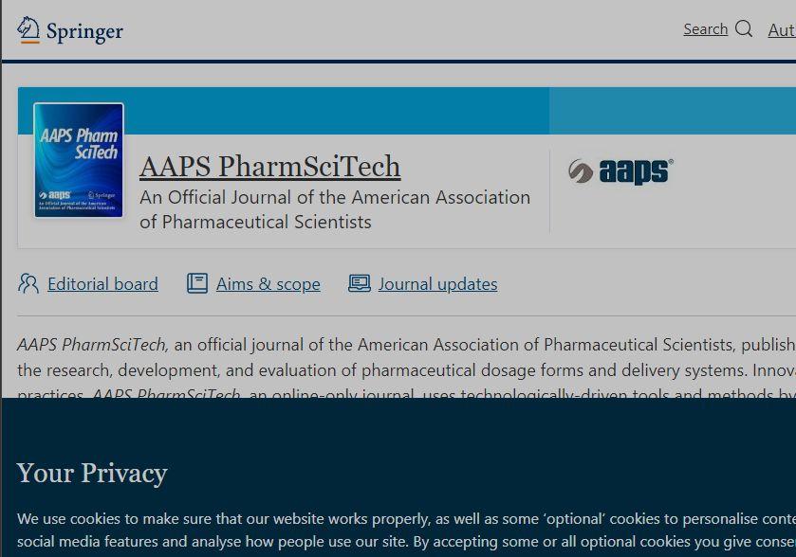View Journal updates
The height and width of the screenshot is (557, 796).
(x=437, y=283)
